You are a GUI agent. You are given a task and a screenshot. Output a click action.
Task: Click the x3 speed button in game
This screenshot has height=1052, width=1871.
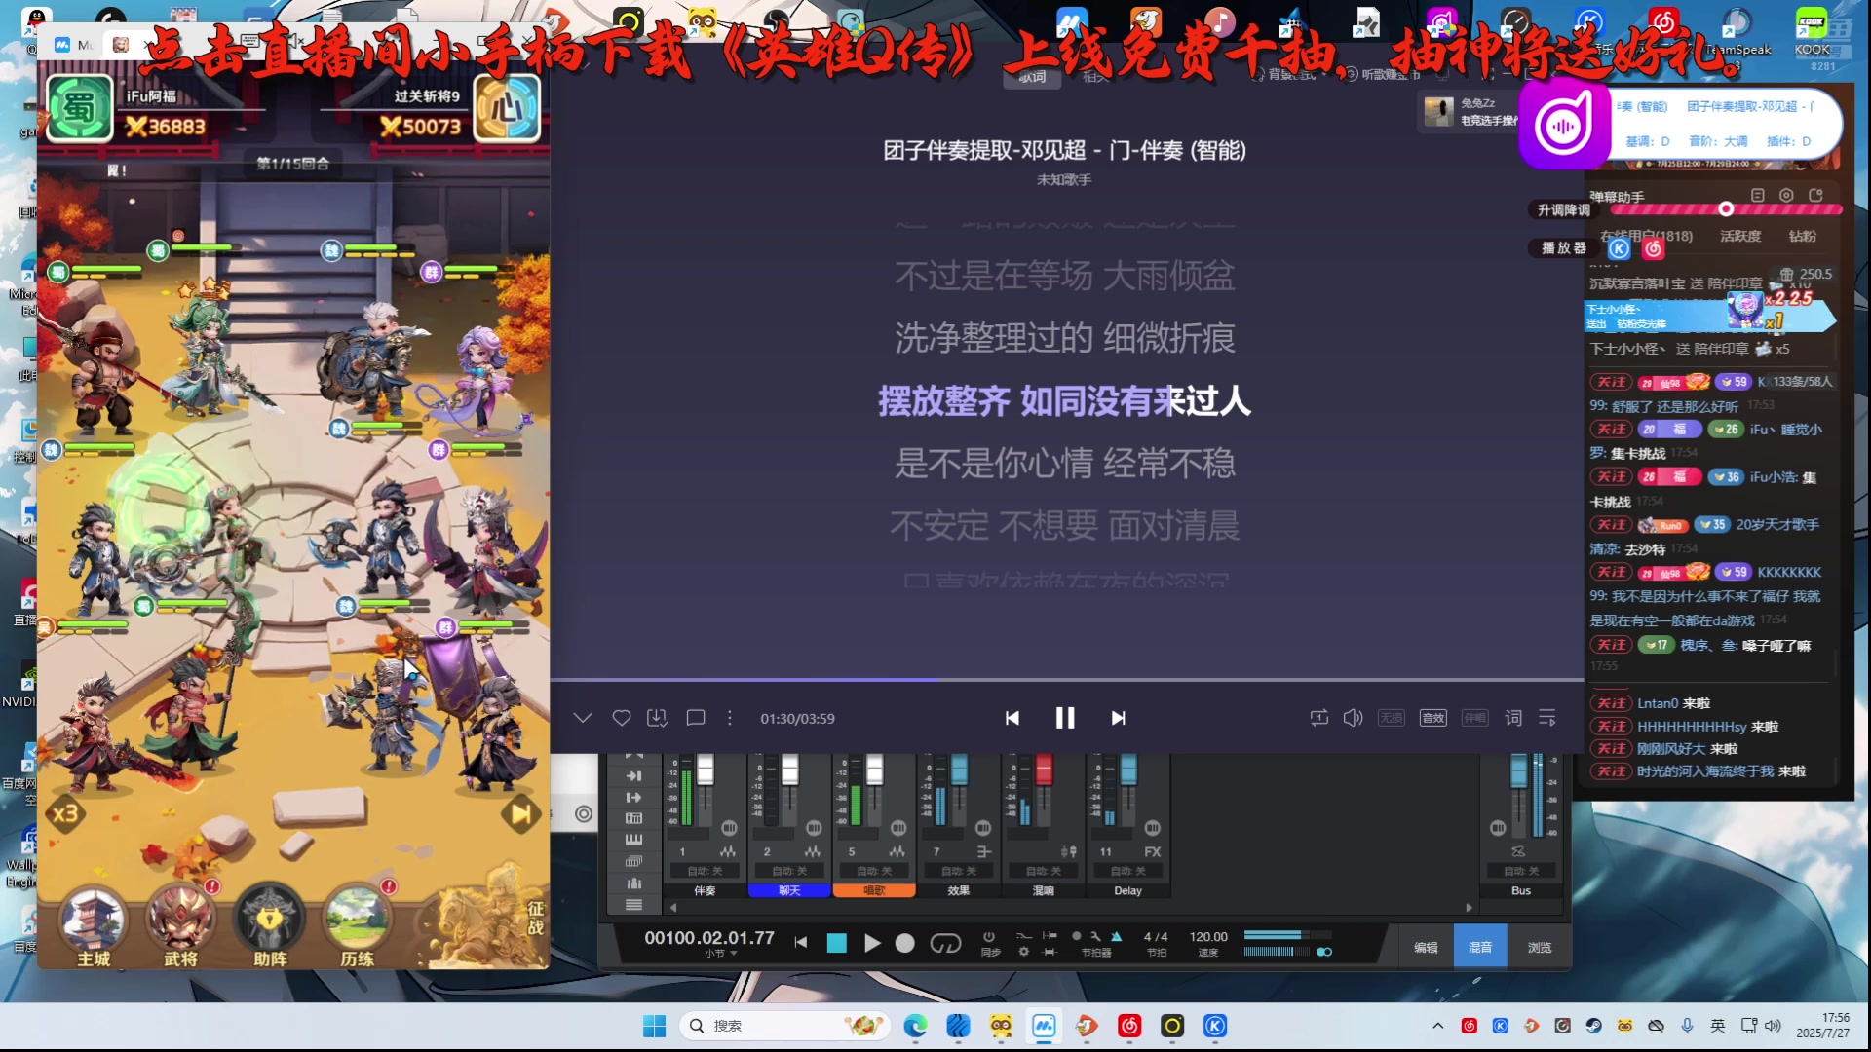pos(65,813)
